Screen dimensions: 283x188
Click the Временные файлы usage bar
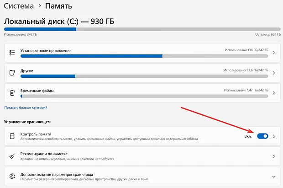click(144, 96)
